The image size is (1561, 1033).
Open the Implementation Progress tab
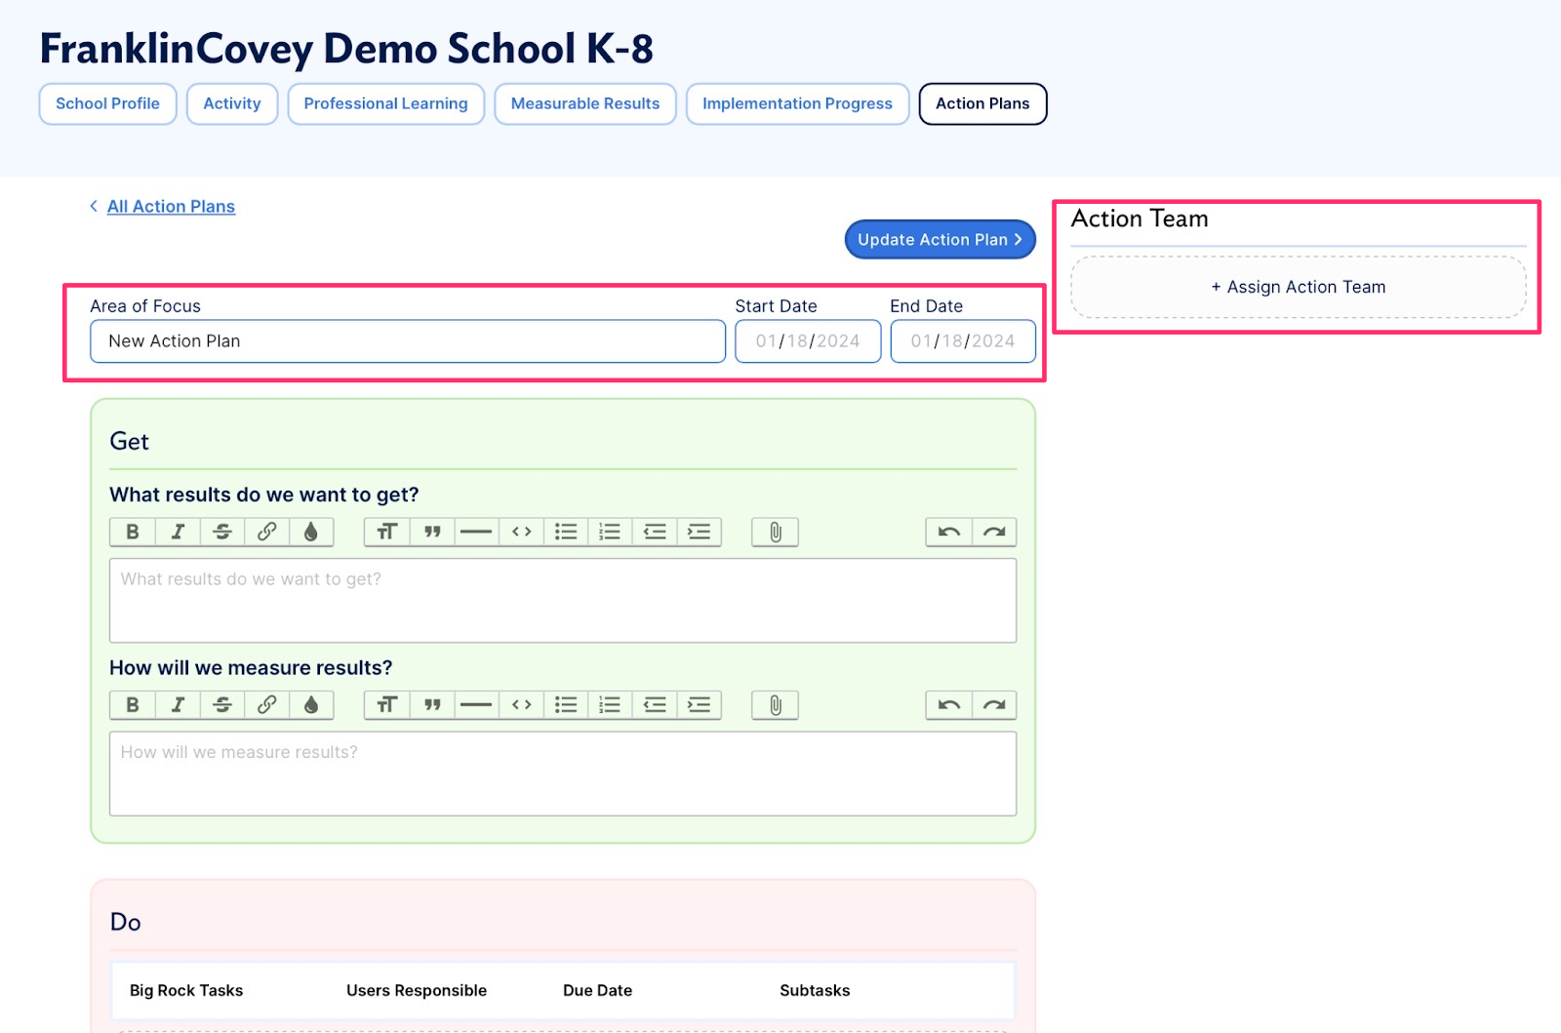point(797,104)
